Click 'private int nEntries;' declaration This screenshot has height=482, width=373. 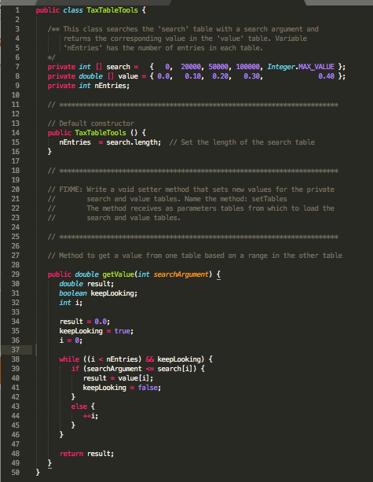click(89, 86)
